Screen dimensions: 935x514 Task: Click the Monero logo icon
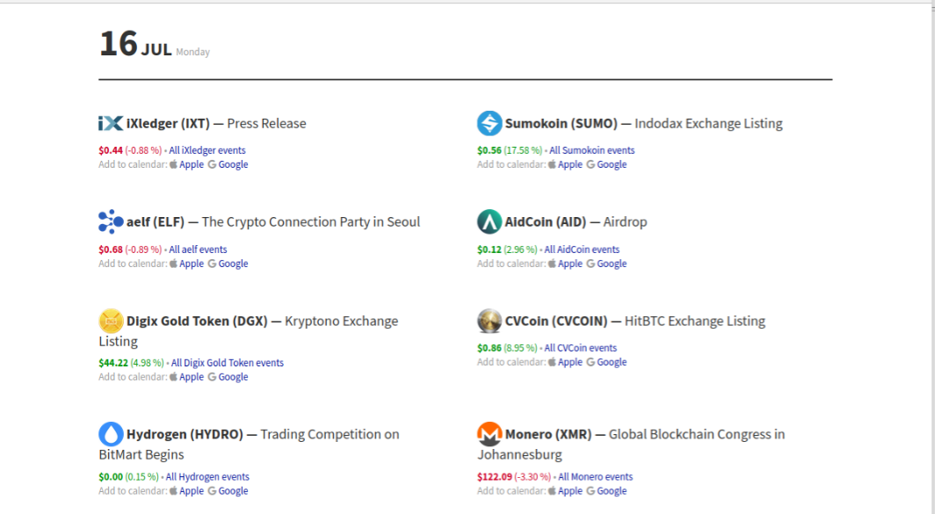489,434
